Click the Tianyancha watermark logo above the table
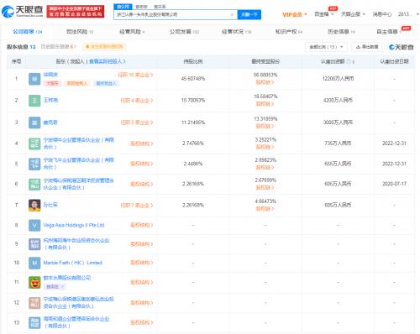The height and width of the screenshot is (334, 420). pos(402,47)
